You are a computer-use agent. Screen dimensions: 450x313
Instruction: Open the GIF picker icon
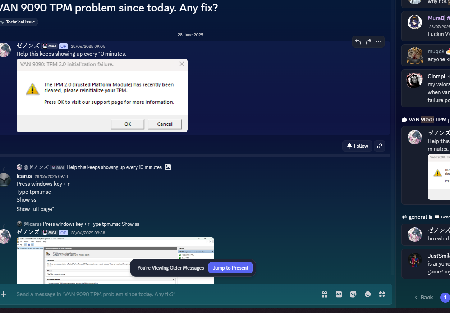point(339,294)
